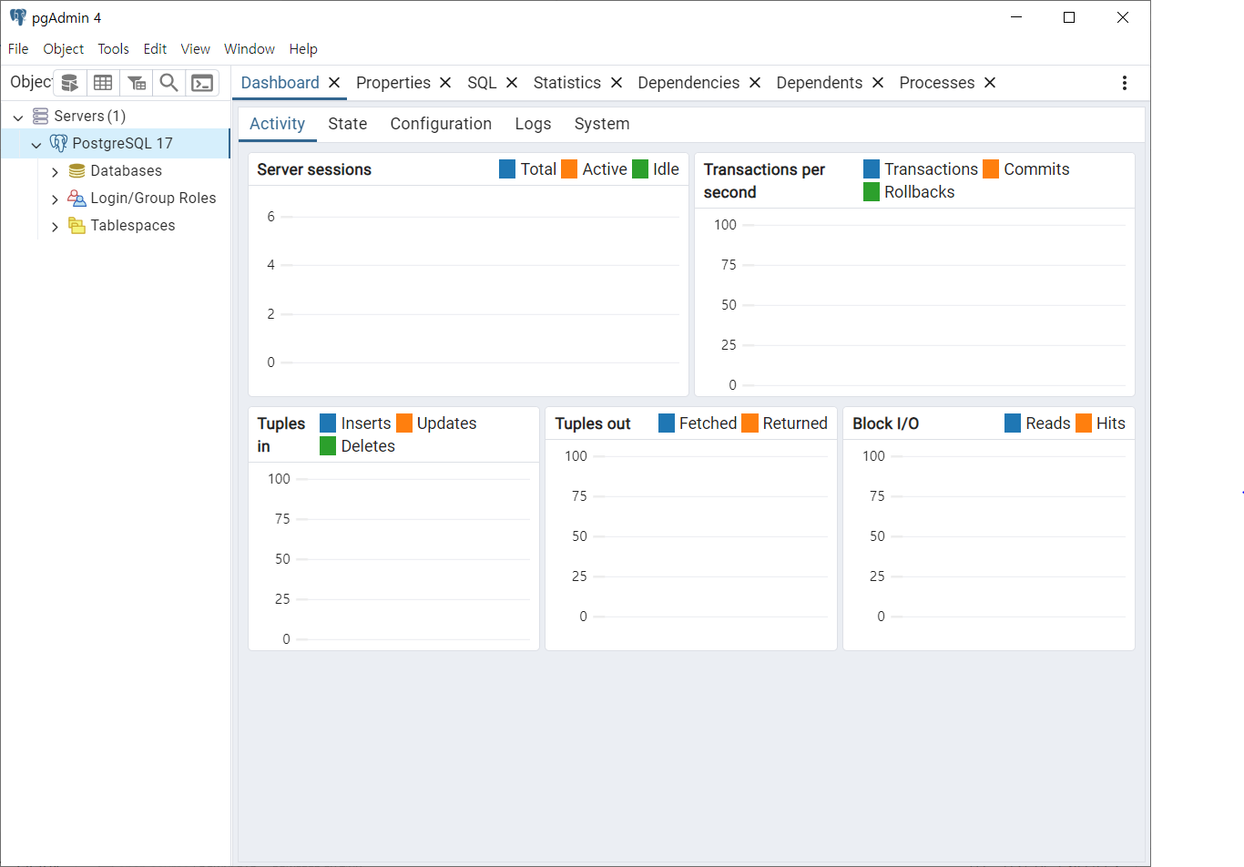Click the Deletes legend swatch

[328, 446]
